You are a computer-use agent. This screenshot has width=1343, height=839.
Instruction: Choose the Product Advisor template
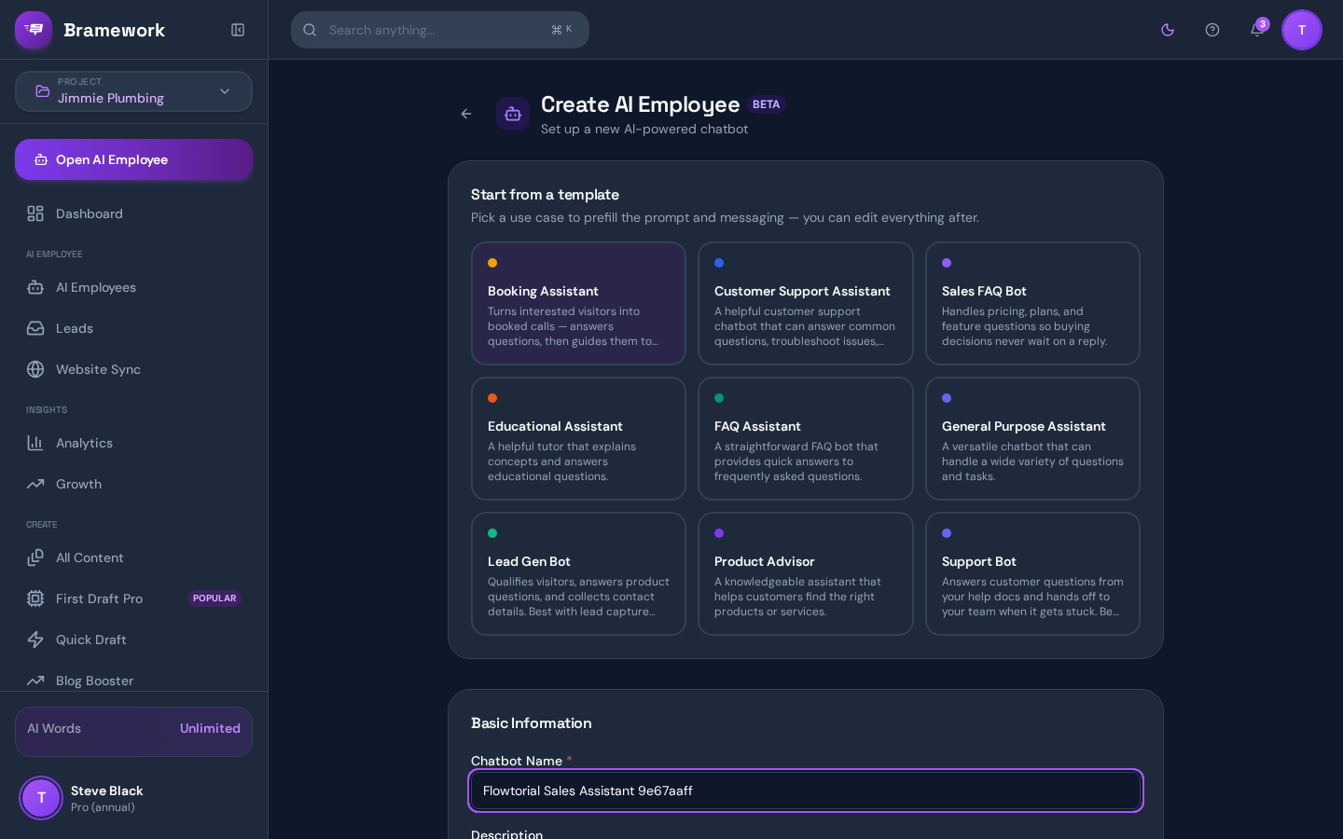tap(806, 573)
